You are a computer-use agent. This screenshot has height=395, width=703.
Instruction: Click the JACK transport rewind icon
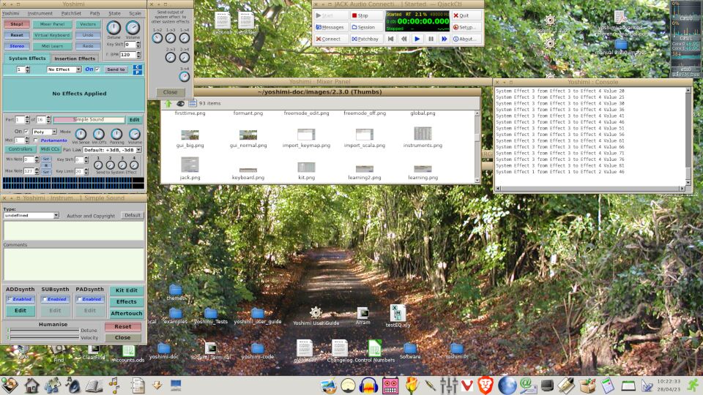[x=403, y=39]
